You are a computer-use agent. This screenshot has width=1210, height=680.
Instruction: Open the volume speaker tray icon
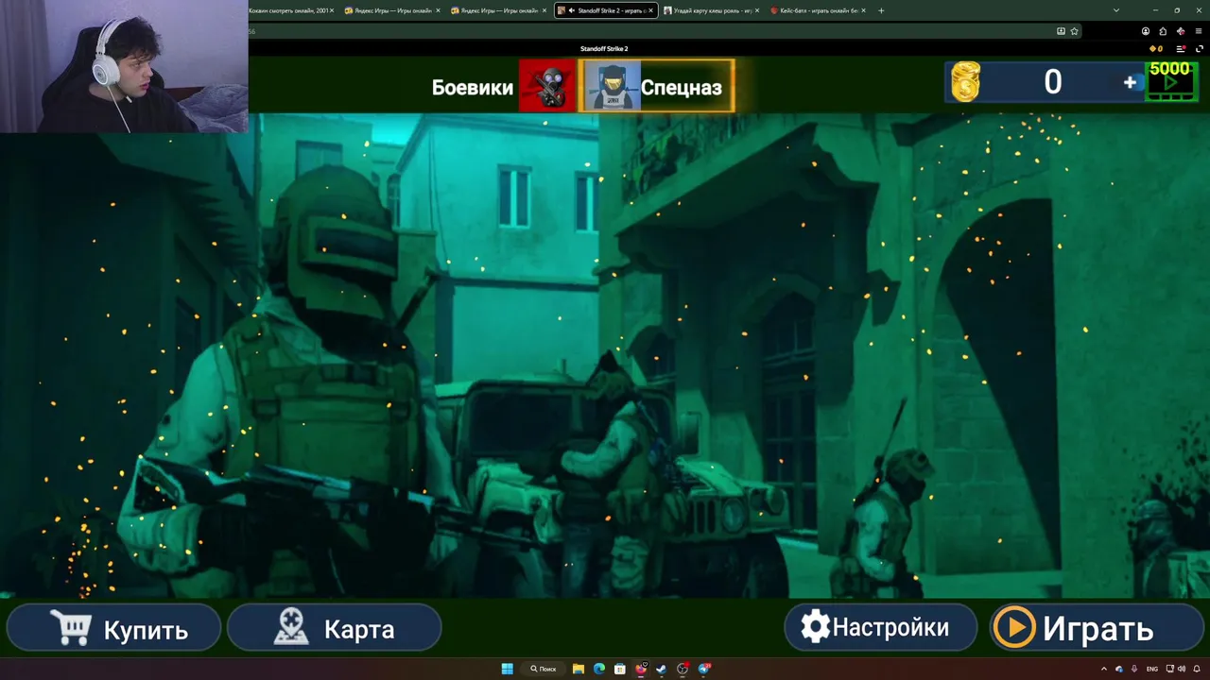click(x=1182, y=669)
